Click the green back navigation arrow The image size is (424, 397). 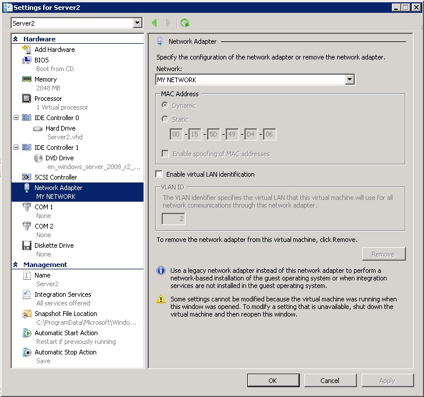coord(155,23)
